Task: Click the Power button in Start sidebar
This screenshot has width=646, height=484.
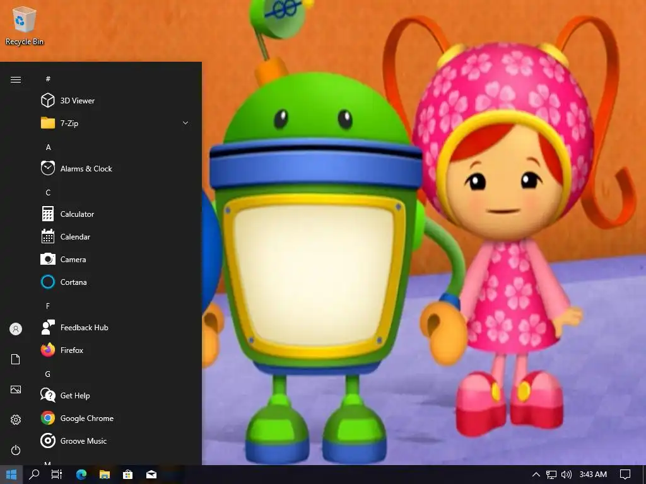Action: click(x=16, y=450)
